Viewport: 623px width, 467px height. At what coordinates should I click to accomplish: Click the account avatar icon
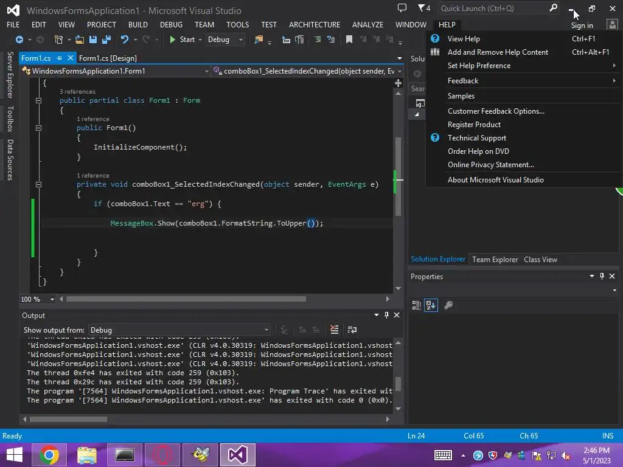(x=613, y=25)
